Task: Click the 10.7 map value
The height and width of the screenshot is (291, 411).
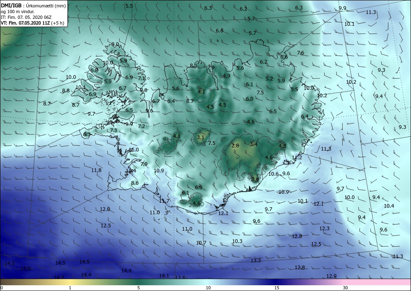Action: pyautogui.click(x=201, y=243)
